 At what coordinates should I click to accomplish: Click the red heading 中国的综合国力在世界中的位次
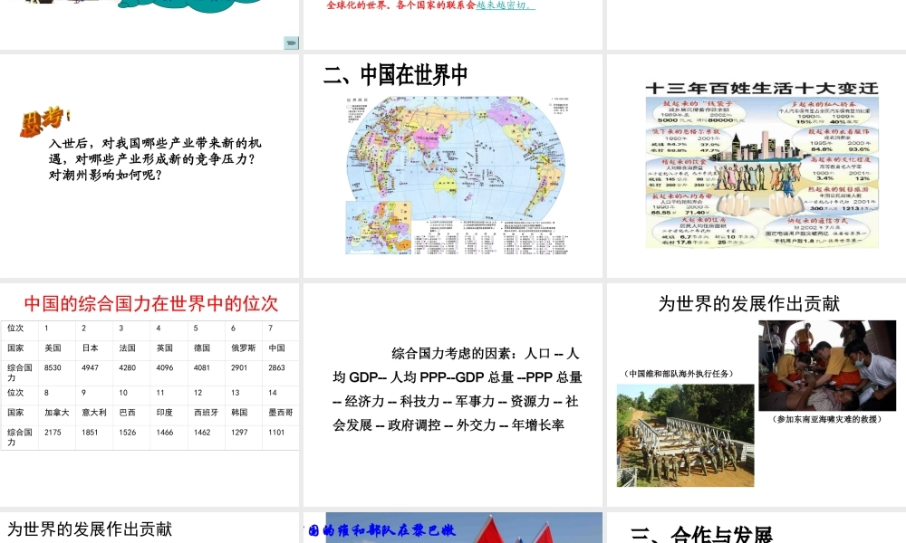pos(150,303)
